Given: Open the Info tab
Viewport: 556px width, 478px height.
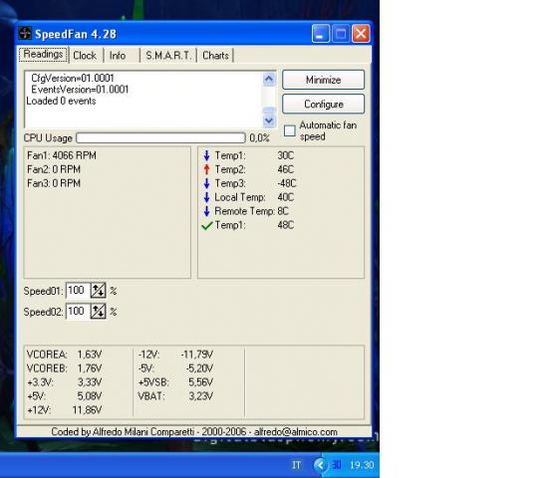Looking at the screenshot, I should click(x=118, y=56).
